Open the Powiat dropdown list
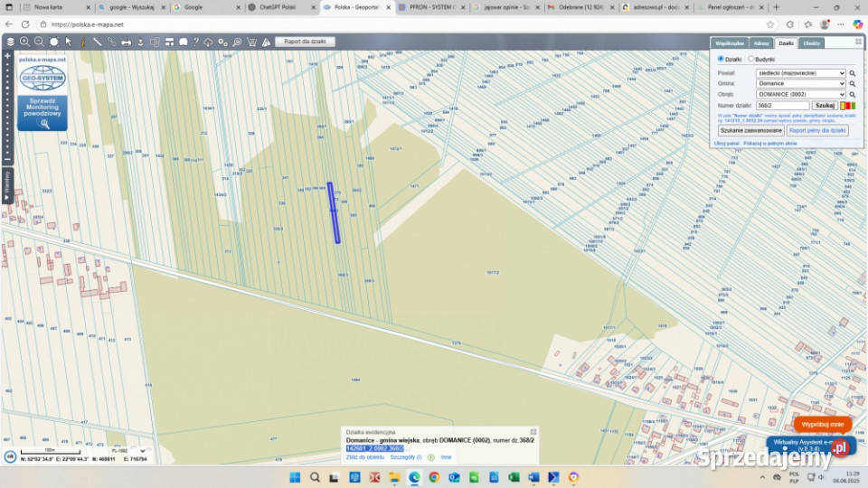 [800, 73]
